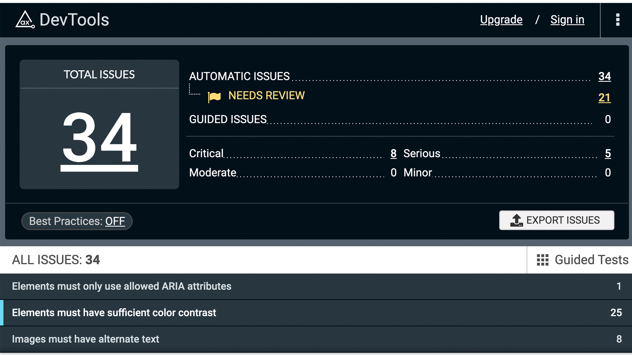Viewport: 632px width, 355px height.
Task: Click the flag icon next to Needs Review
Action: (214, 96)
